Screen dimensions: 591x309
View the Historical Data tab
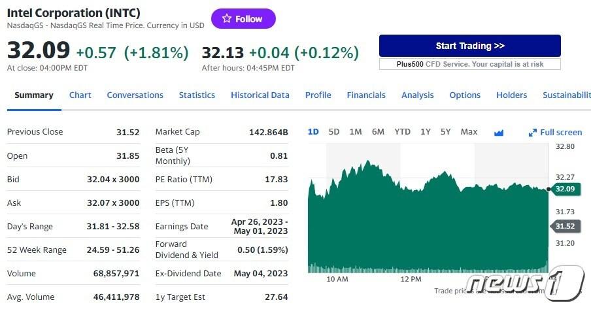click(260, 95)
